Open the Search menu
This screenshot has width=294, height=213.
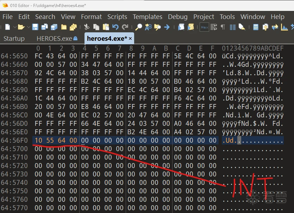[45, 17]
